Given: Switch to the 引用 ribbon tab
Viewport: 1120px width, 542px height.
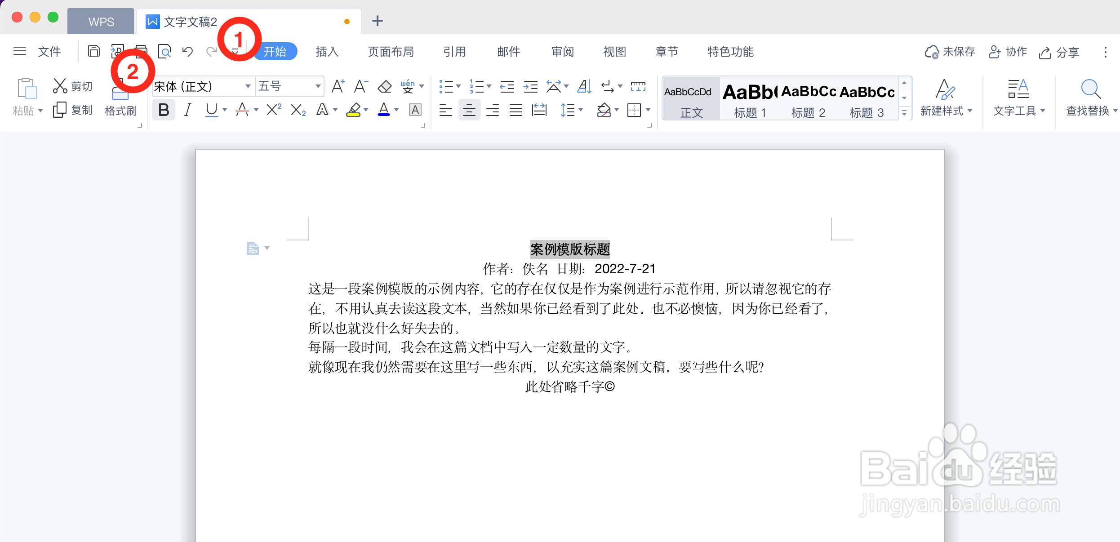Looking at the screenshot, I should tap(454, 52).
